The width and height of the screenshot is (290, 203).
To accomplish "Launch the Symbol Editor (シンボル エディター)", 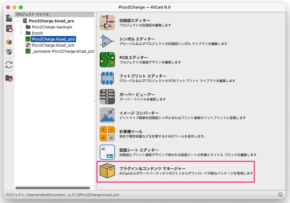I will click(107, 41).
